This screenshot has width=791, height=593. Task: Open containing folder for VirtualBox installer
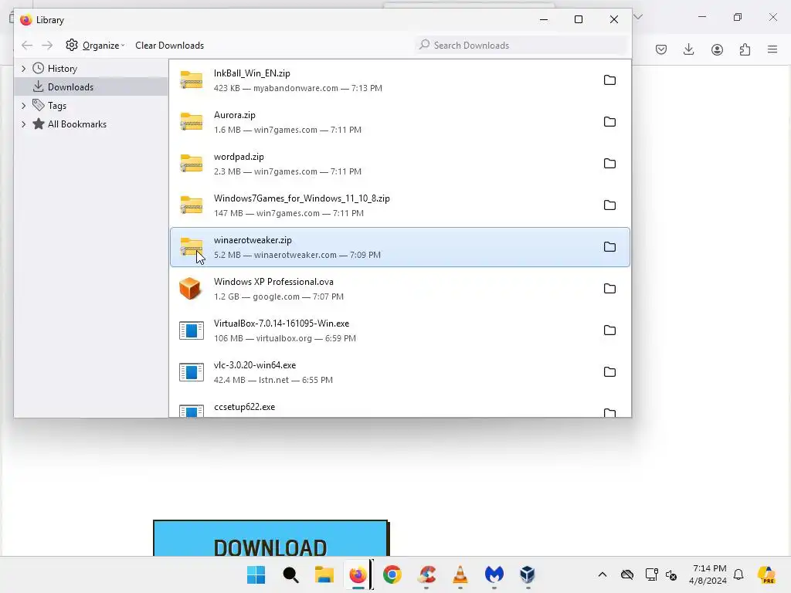click(x=609, y=330)
